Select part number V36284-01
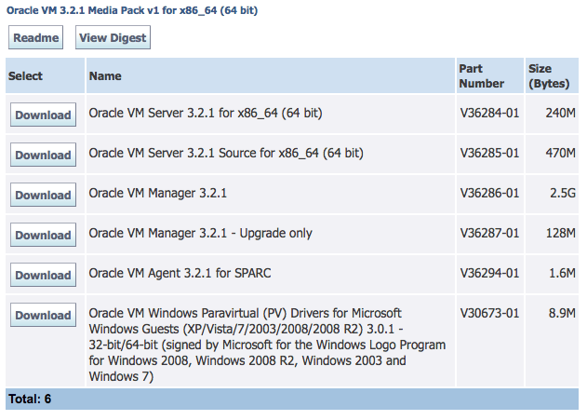This screenshot has width=587, height=420. tap(489, 113)
